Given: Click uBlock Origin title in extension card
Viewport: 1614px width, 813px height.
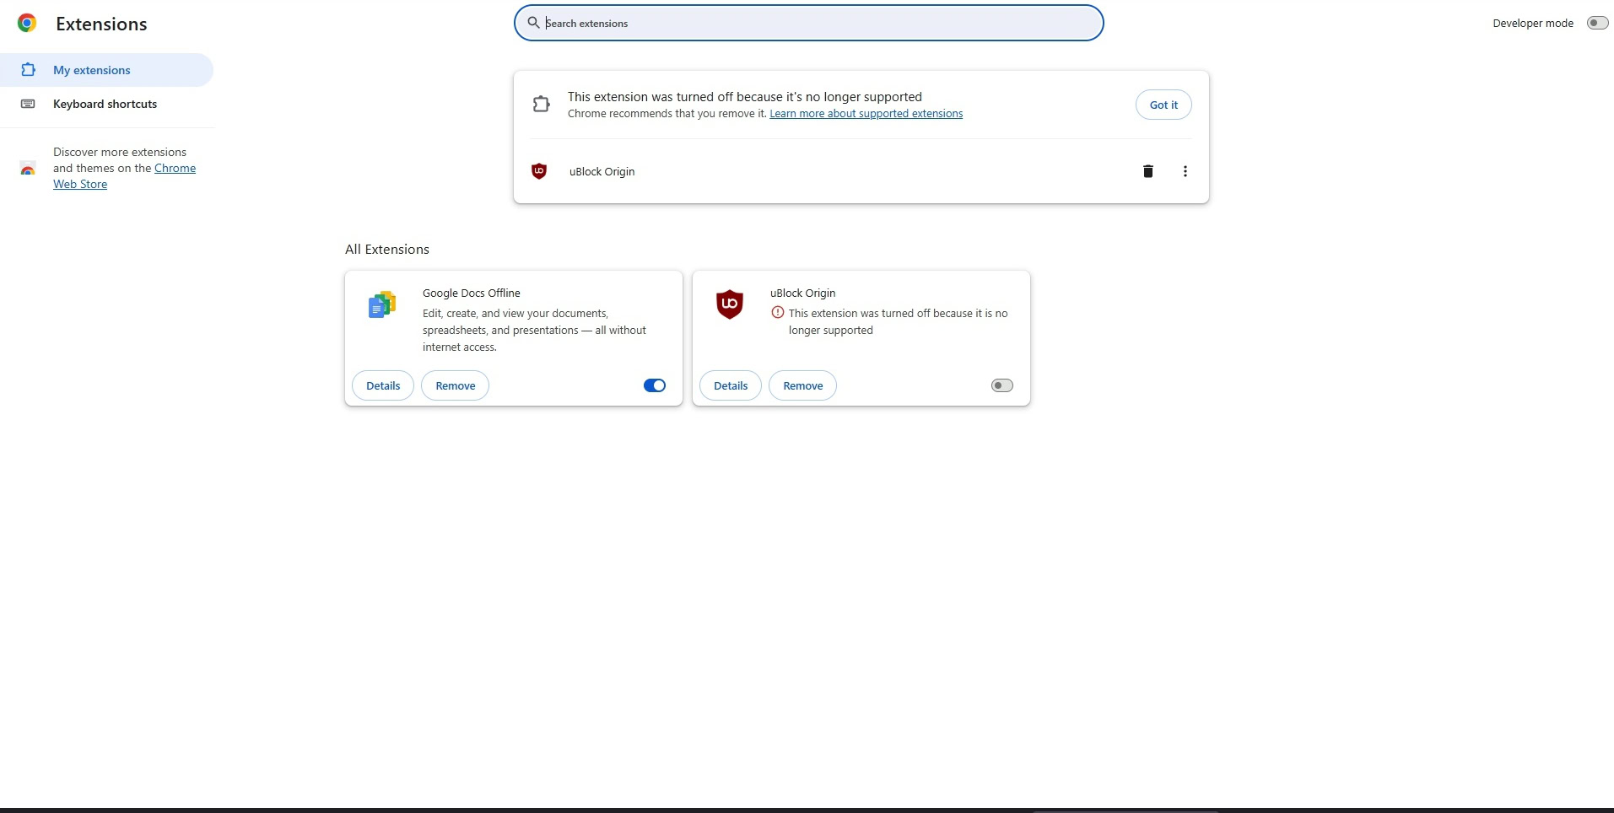Looking at the screenshot, I should (802, 293).
